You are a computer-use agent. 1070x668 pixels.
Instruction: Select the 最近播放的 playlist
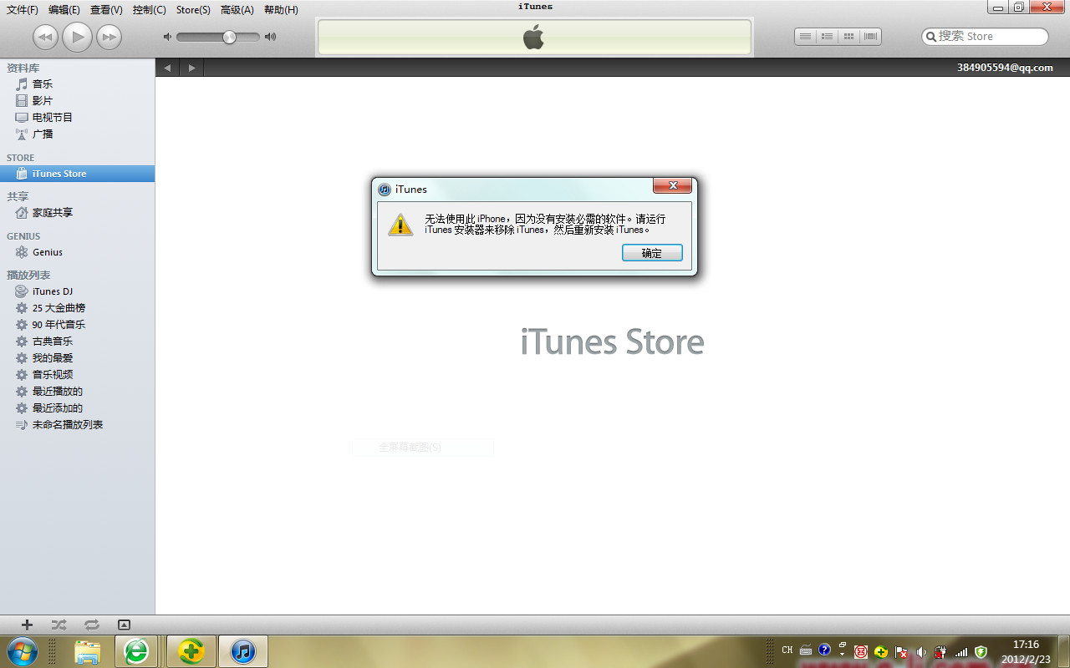[77, 392]
